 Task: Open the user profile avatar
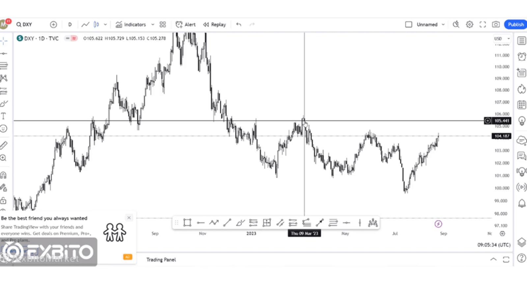click(x=4, y=24)
